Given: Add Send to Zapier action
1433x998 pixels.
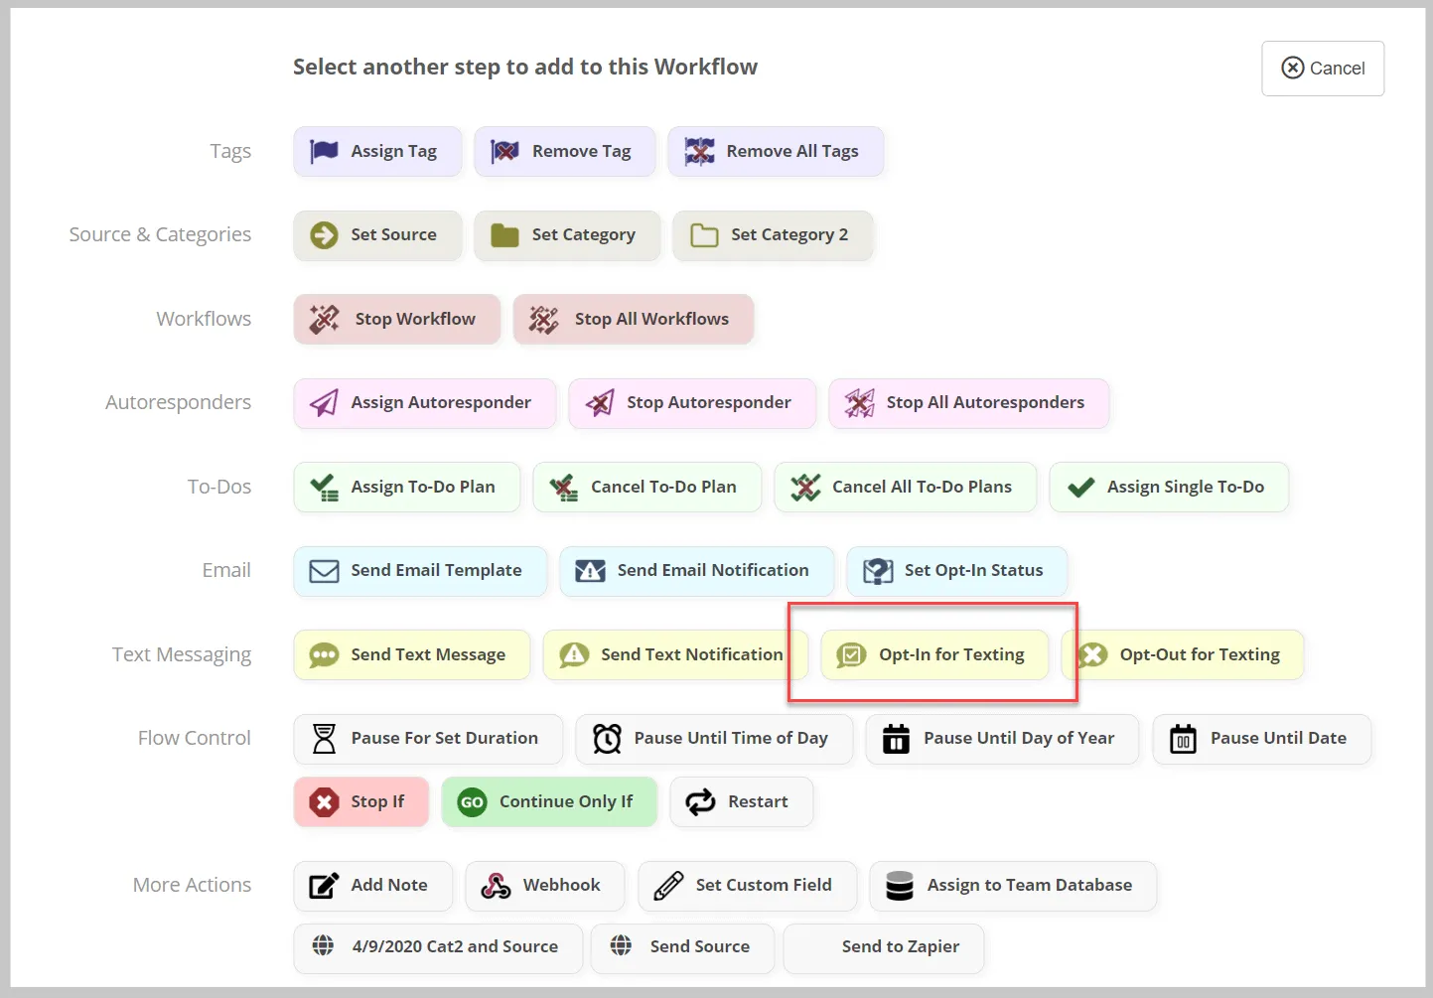Looking at the screenshot, I should point(884,947).
